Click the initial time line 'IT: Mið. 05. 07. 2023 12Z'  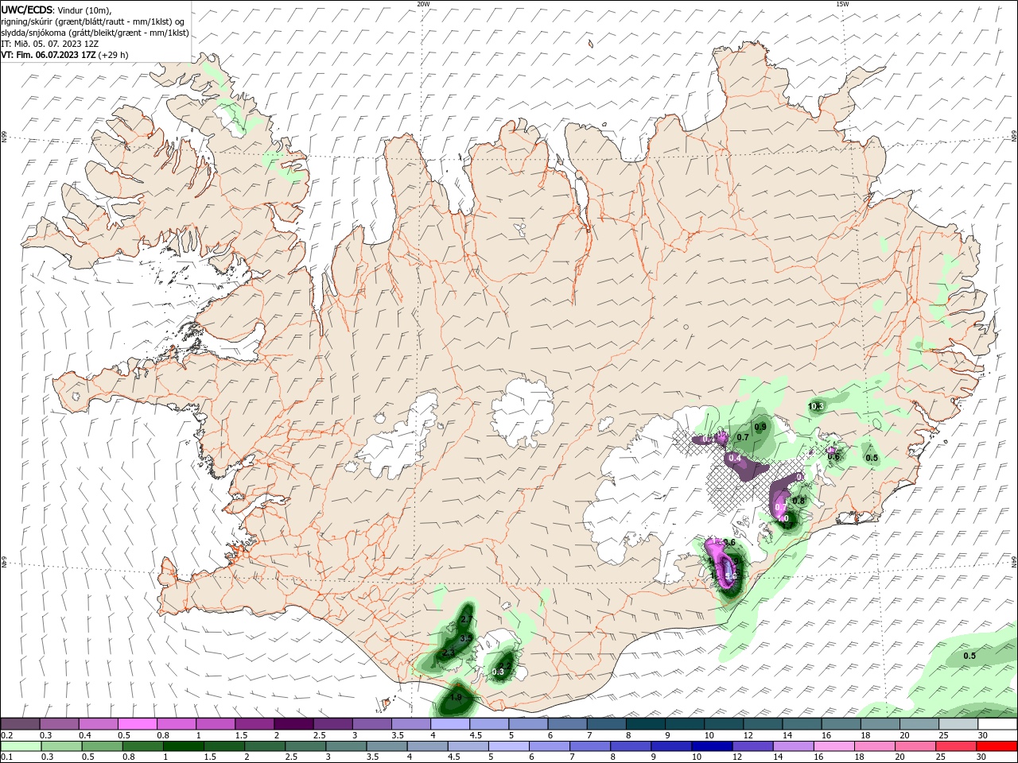pos(49,44)
